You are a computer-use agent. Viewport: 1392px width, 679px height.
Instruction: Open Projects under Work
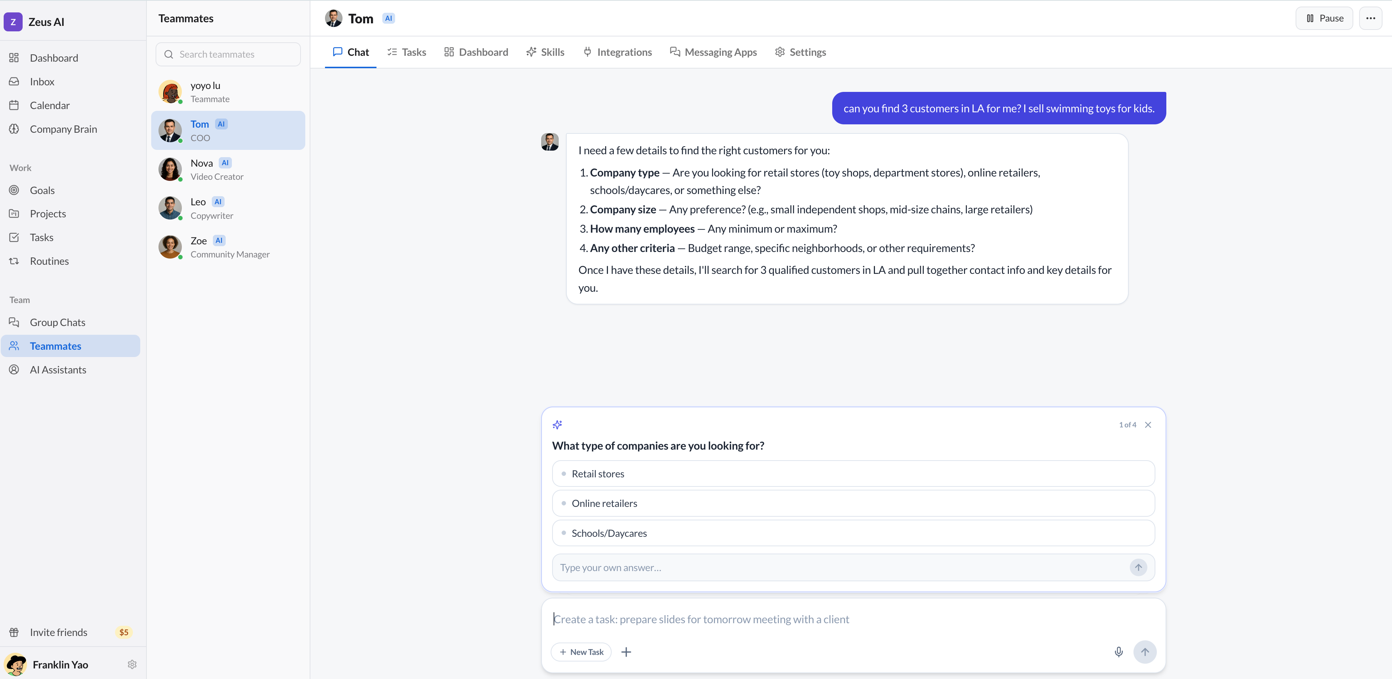tap(70, 214)
